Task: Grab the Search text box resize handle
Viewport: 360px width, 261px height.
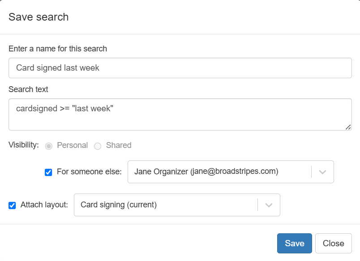Action: (x=348, y=127)
